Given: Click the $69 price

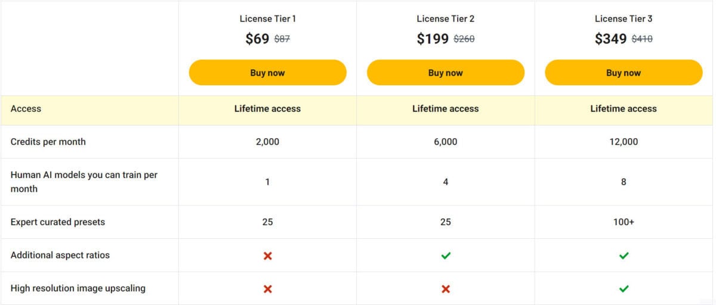Looking at the screenshot, I should 257,39.
